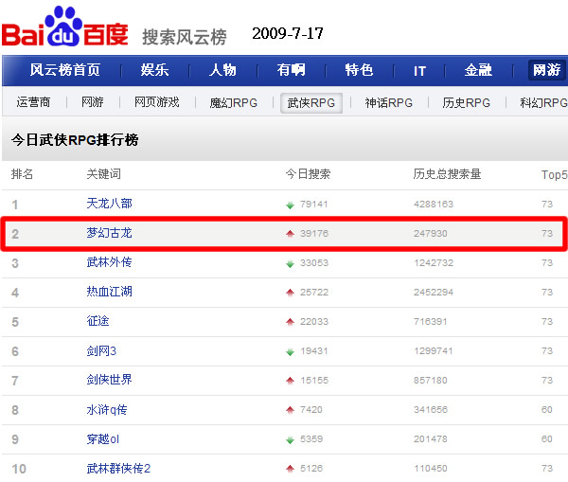Switch to the 科幻RPG sub-tab
Screen dimensions: 568x482
click(543, 103)
